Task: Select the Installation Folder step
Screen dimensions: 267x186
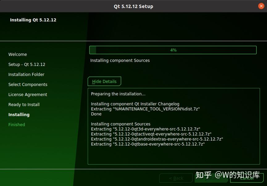Action: coord(26,74)
